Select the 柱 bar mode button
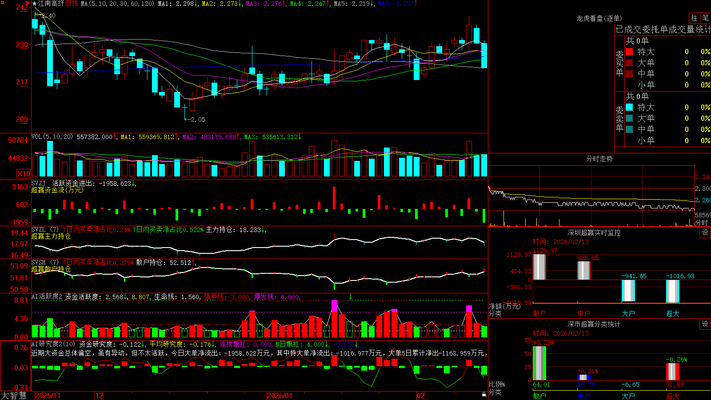 [694, 18]
